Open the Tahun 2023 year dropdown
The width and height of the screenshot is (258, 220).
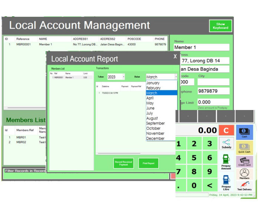116,77
